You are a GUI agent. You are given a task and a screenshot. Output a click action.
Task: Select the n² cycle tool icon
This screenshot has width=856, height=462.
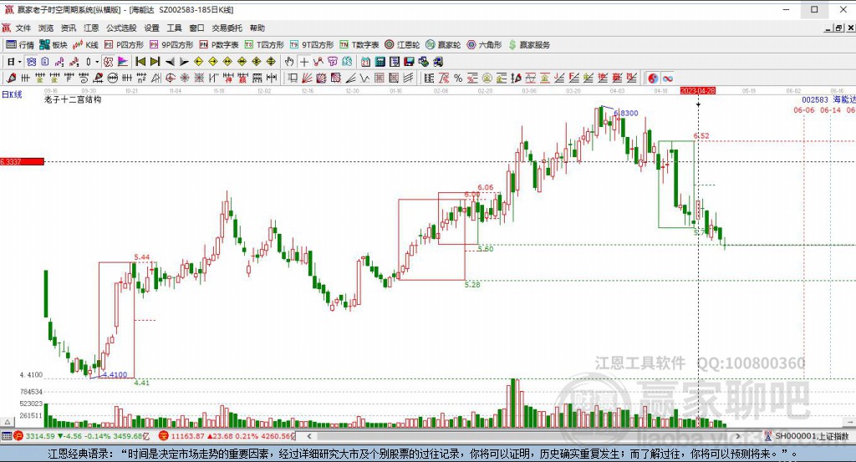click(140, 79)
